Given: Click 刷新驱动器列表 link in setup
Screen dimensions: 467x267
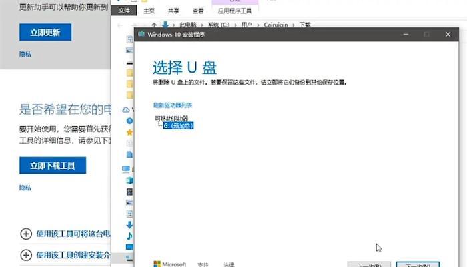Looking at the screenshot, I should [173, 105].
